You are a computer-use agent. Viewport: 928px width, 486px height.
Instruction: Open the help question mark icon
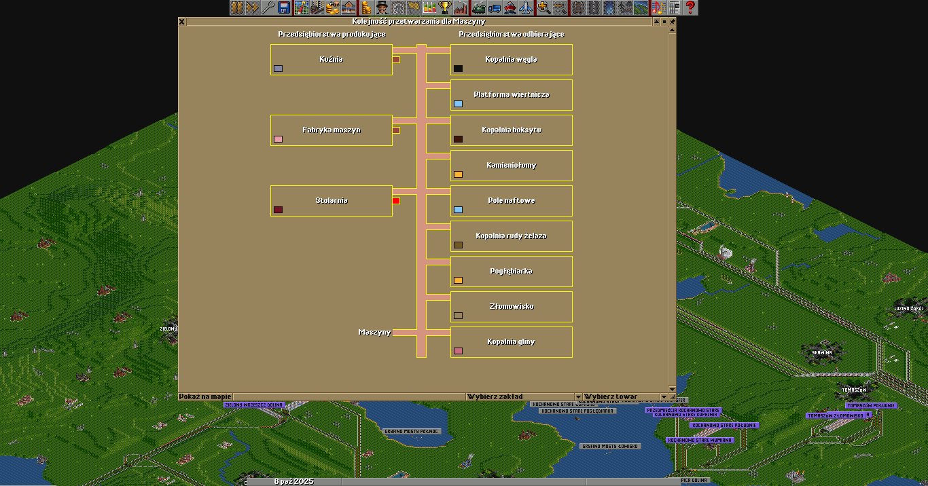690,7
